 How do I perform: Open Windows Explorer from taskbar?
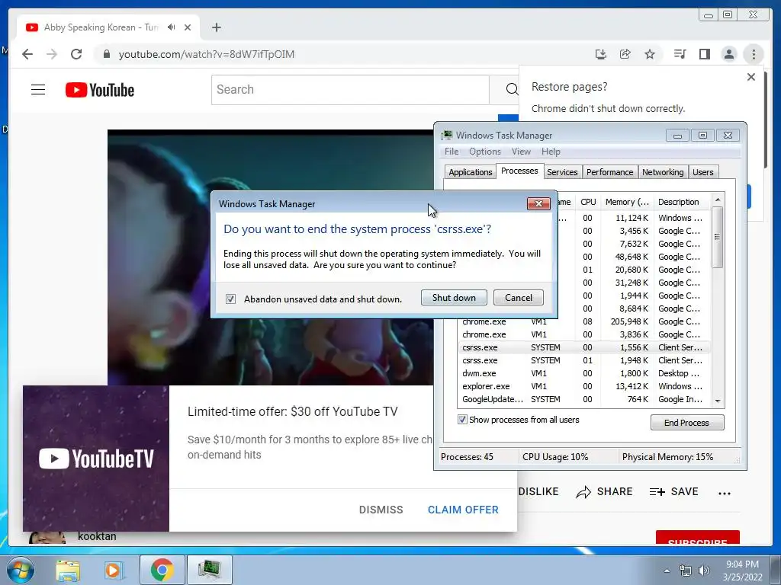68,571
